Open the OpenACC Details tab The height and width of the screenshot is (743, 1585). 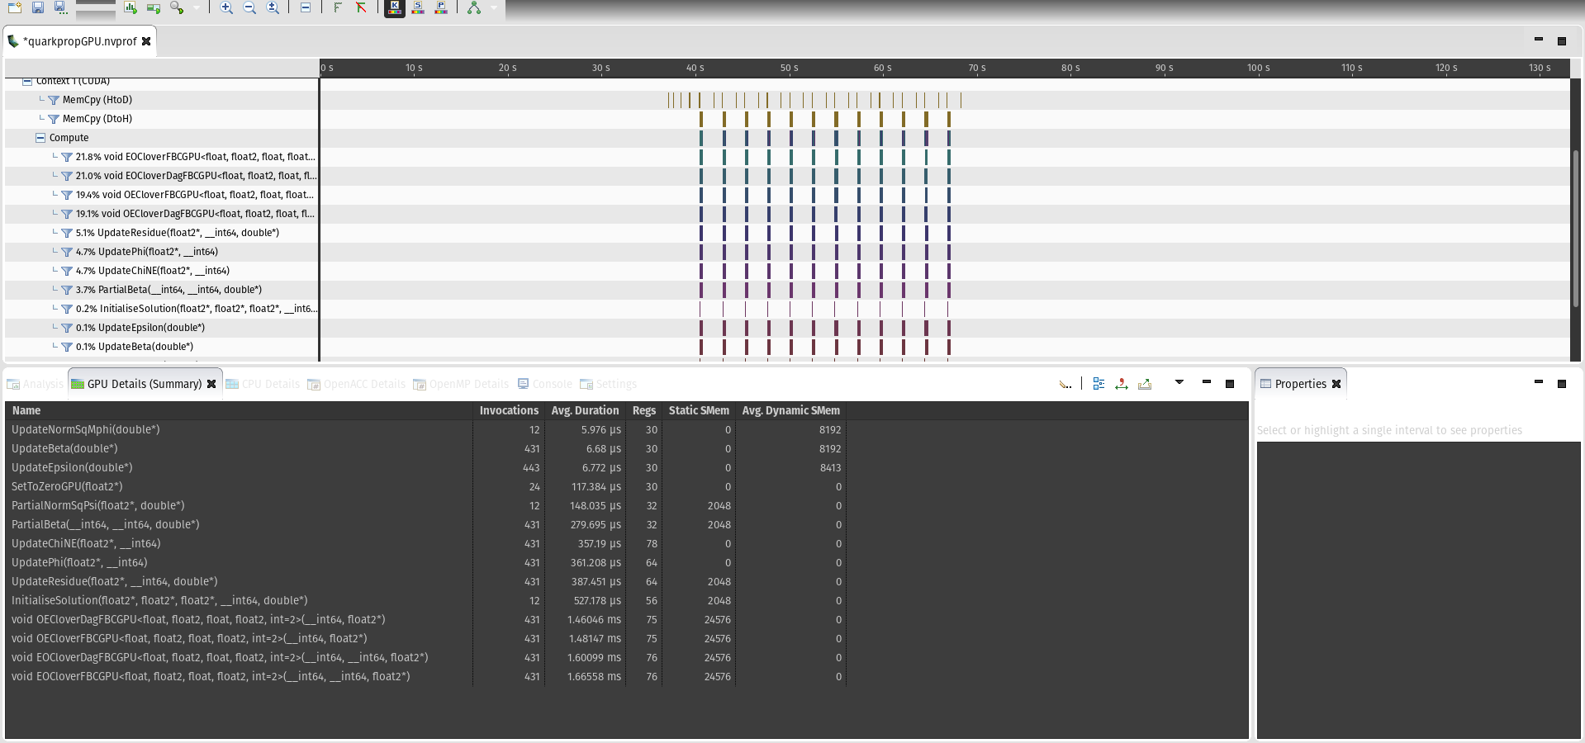click(356, 384)
